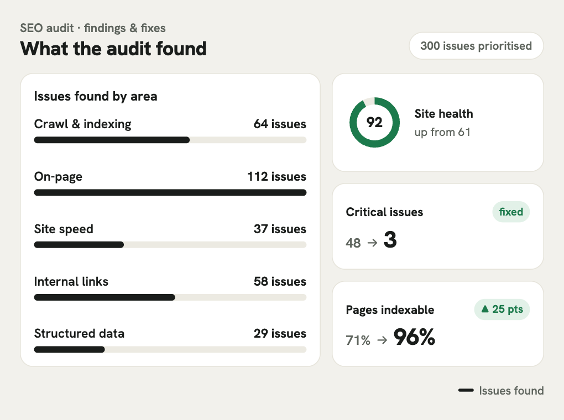
Task: Click the previous value 48
Action: pyautogui.click(x=353, y=243)
